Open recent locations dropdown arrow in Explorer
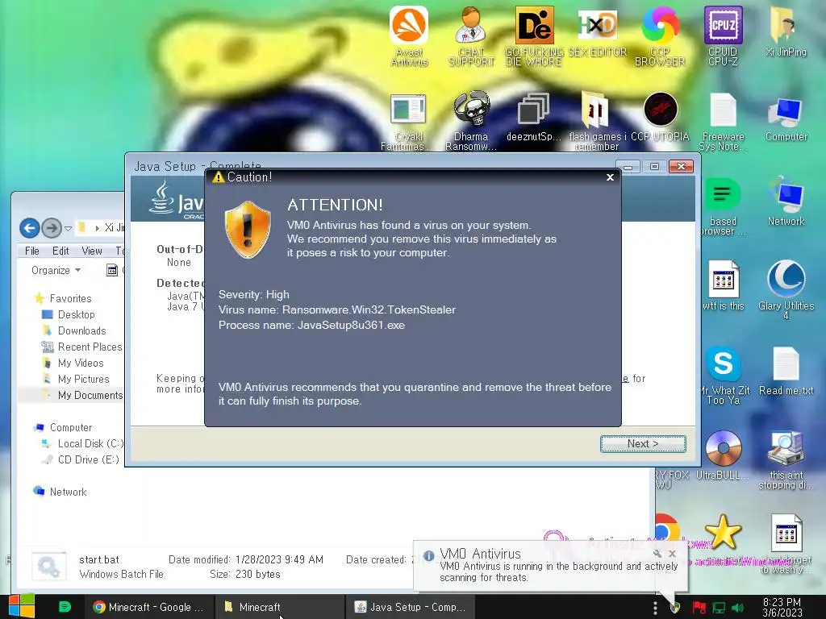Viewport: 826px width, 619px height. click(x=68, y=228)
